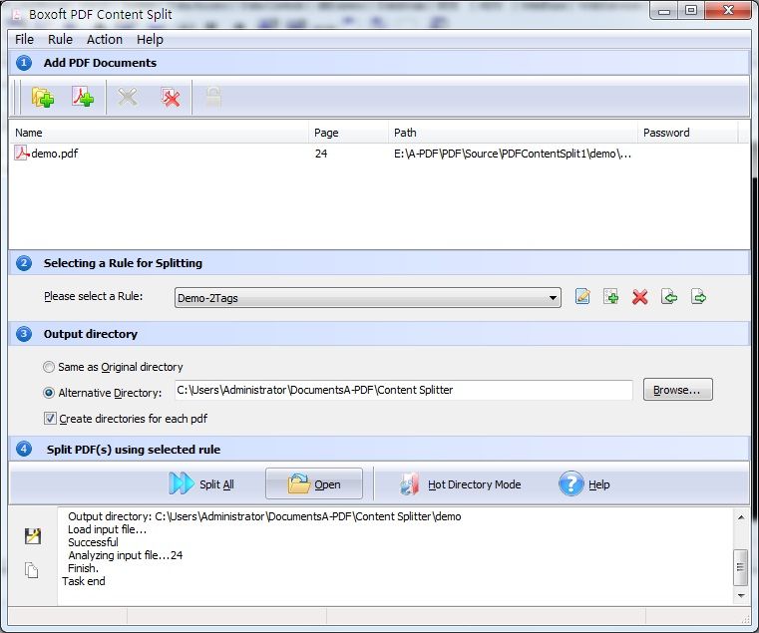Click the Add PDF file toolbar icon
759x633 pixels.
pyautogui.click(x=83, y=97)
